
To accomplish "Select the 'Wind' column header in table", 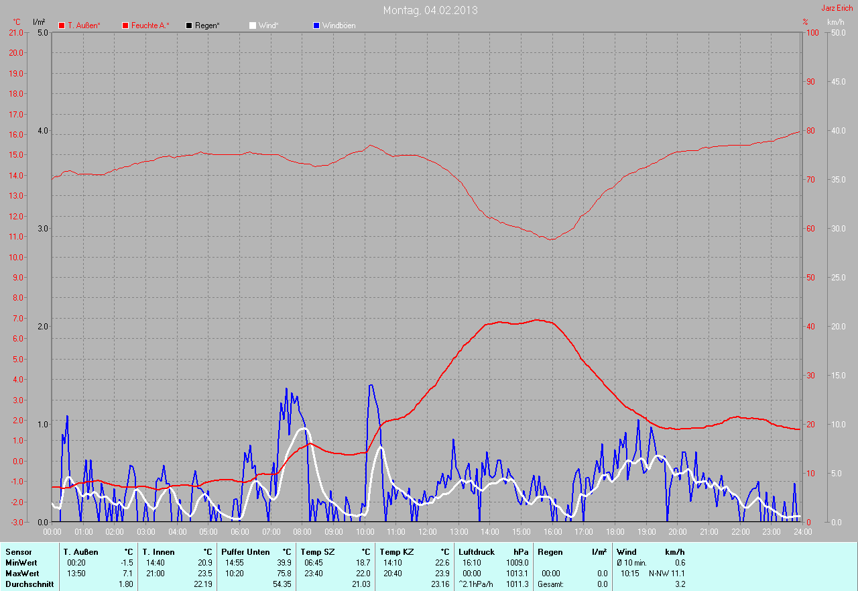I will click(627, 552).
